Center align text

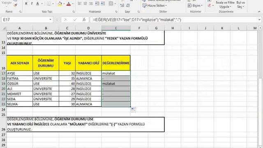[85, 4]
